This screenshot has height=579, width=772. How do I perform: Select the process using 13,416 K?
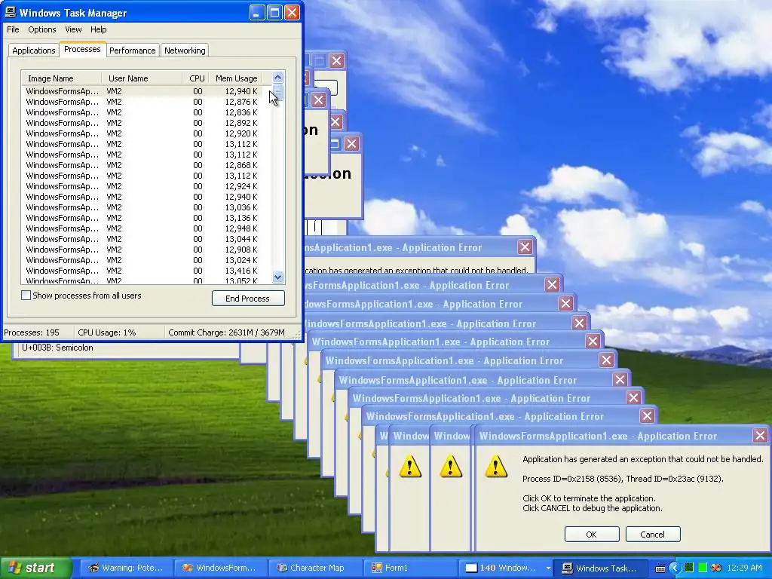(x=146, y=271)
